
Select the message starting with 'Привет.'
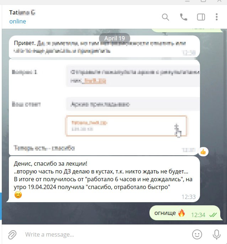point(104,46)
